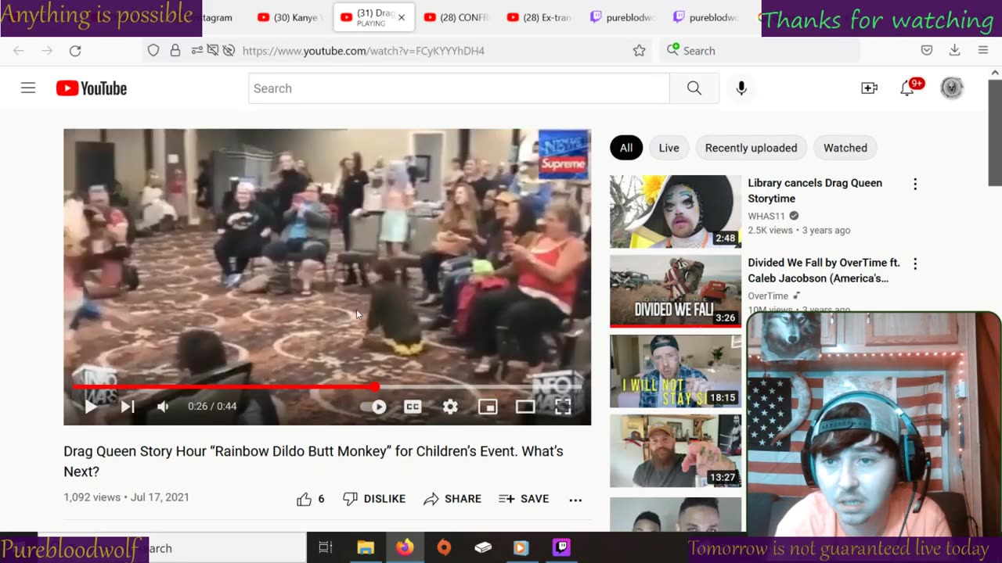Bookmark this page star icon

pyautogui.click(x=640, y=51)
